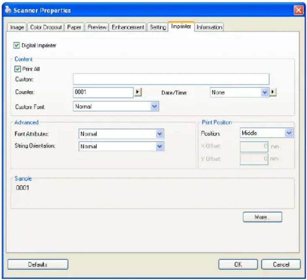Go to the Paper tab

(x=74, y=27)
